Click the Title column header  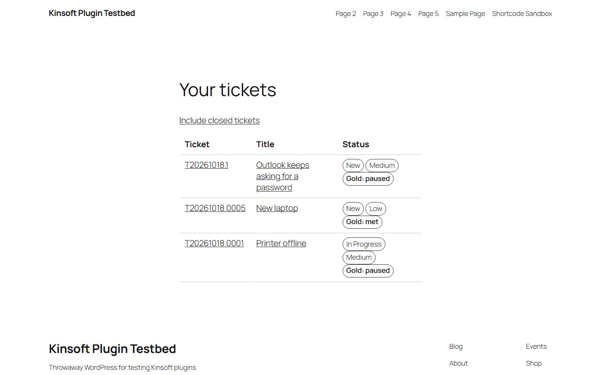tap(265, 144)
